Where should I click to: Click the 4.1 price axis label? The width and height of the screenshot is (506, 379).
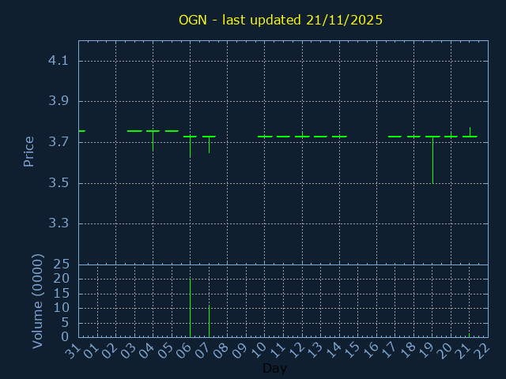coord(59,61)
